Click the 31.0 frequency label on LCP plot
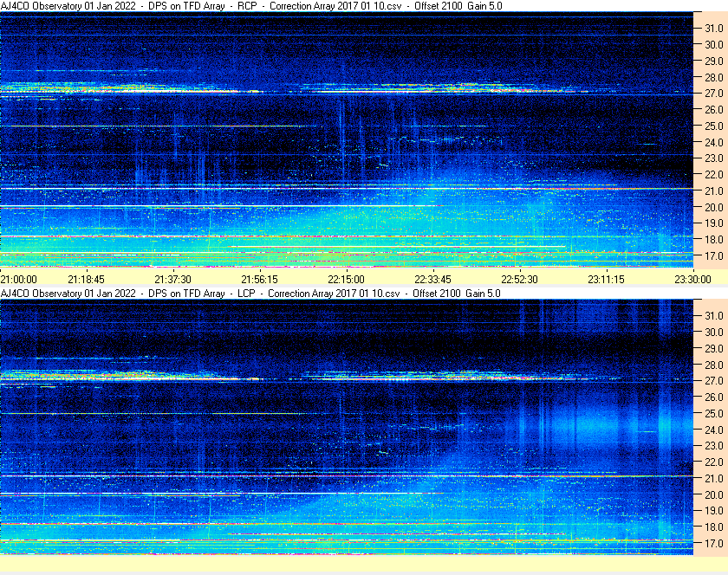The image size is (728, 575). (714, 316)
